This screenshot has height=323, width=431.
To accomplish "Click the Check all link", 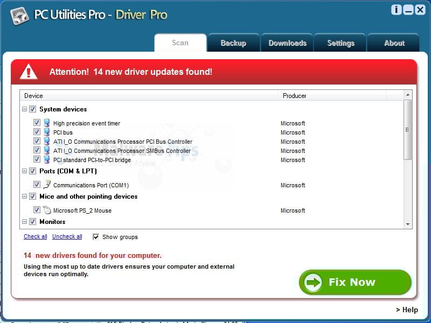I will pos(35,236).
